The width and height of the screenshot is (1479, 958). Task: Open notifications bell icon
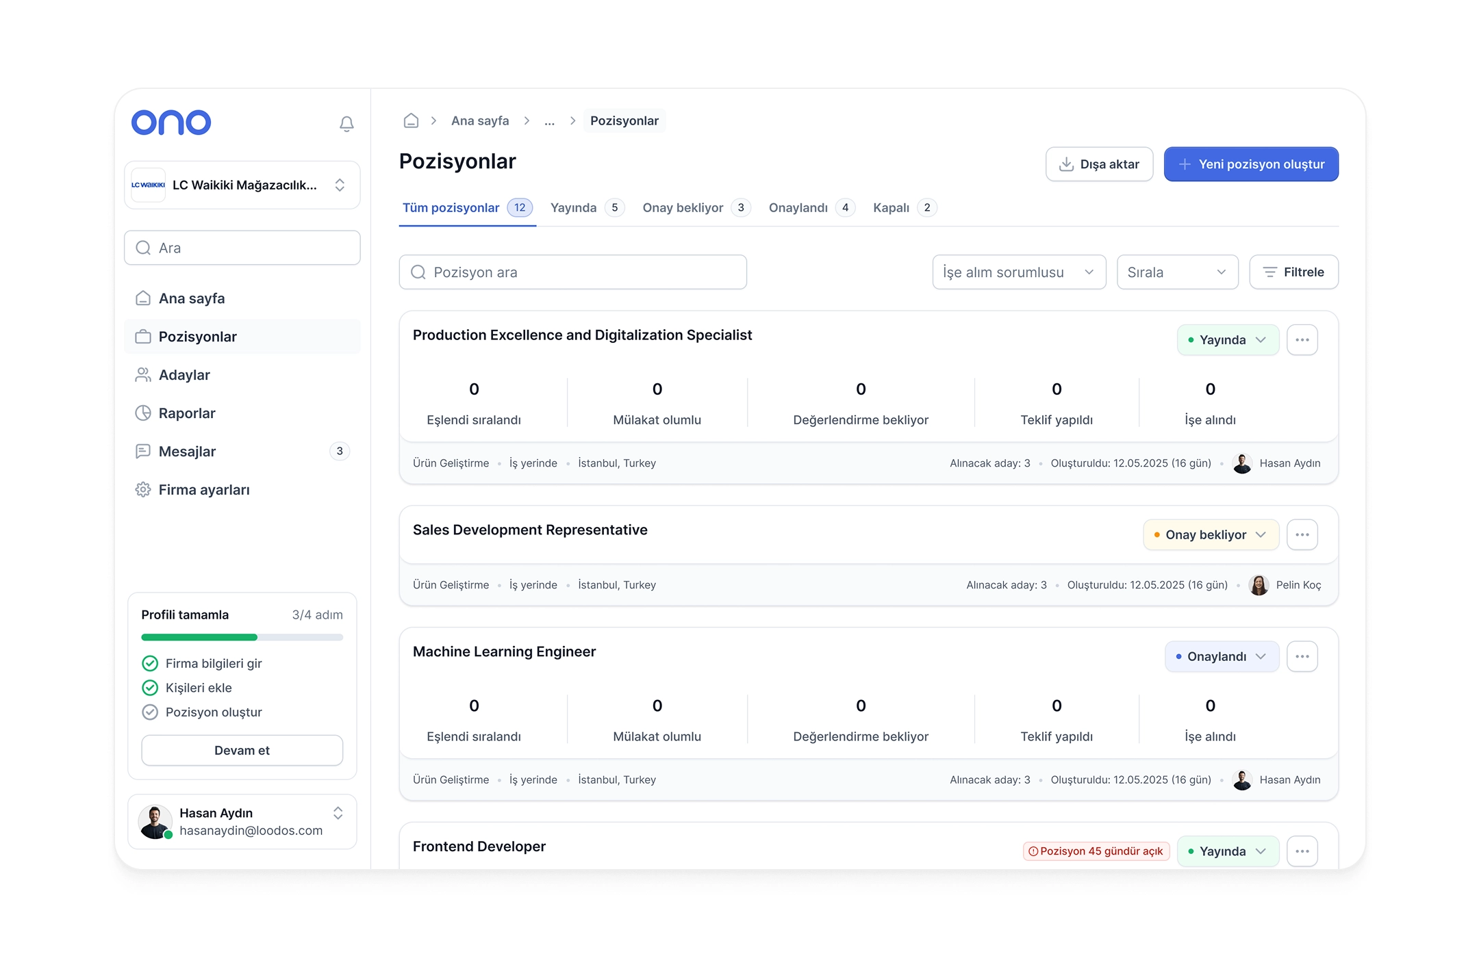pyautogui.click(x=346, y=124)
